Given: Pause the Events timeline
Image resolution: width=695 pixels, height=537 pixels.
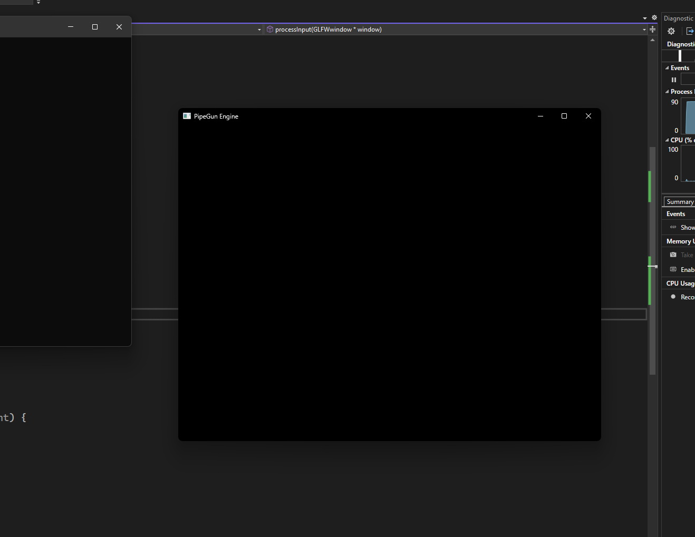Looking at the screenshot, I should pos(673,80).
